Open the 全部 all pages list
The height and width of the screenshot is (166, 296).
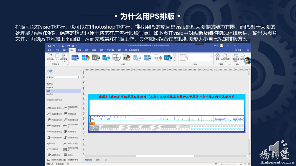(99, 160)
